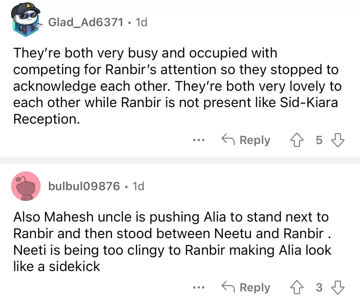
Task: Select the comment text about Mahesh uncle
Action: coord(172,242)
